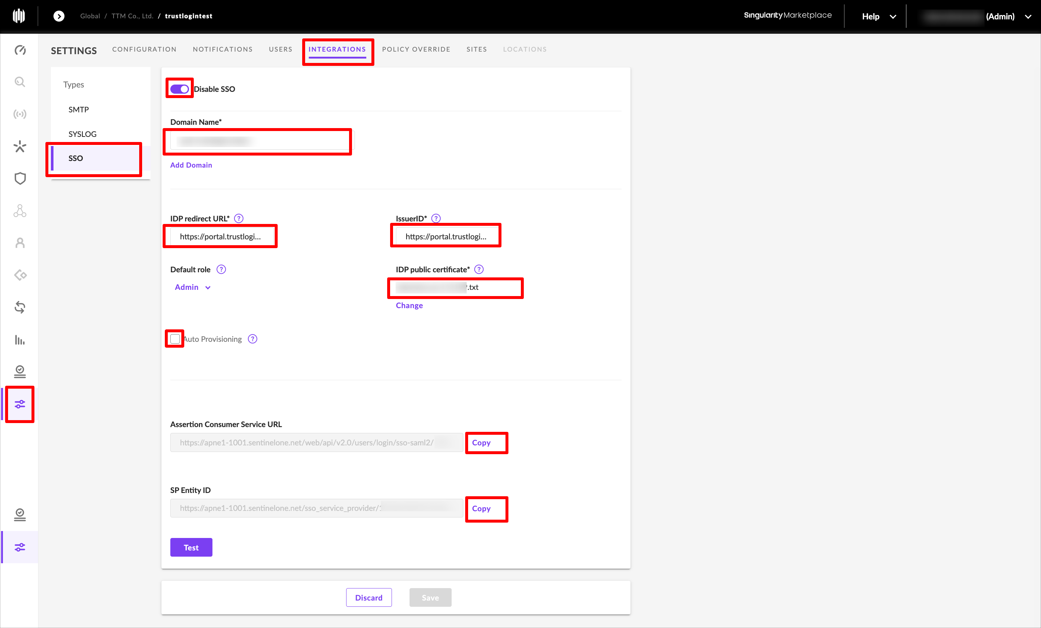Switch to the Notifications tab
The width and height of the screenshot is (1041, 628).
[223, 49]
